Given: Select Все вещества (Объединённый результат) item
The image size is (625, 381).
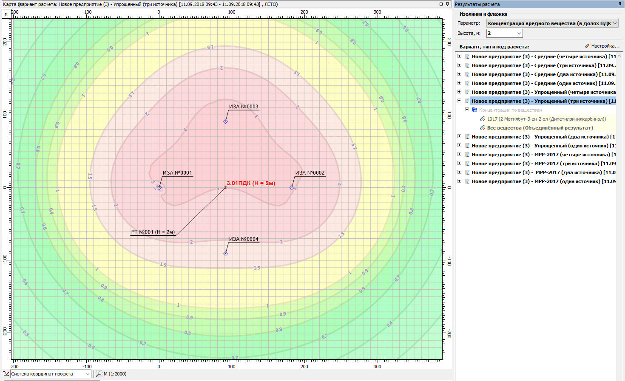Looking at the screenshot, I should (x=540, y=128).
